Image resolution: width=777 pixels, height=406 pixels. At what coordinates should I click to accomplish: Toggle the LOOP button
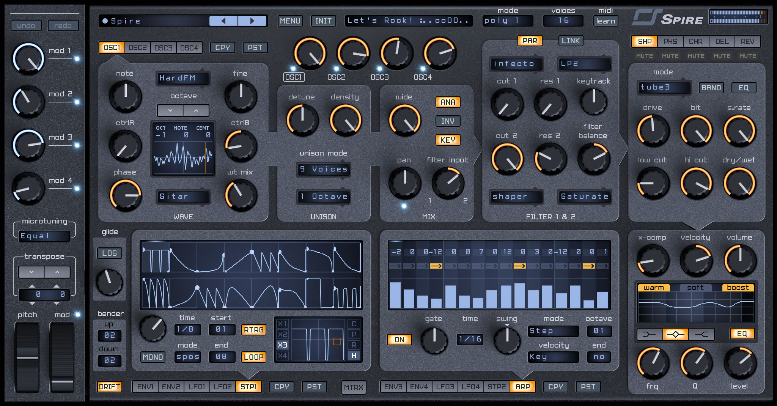coord(253,357)
